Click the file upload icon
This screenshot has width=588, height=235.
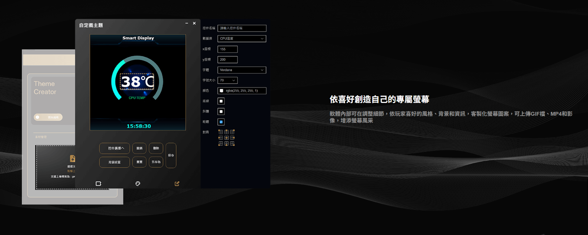click(x=73, y=158)
